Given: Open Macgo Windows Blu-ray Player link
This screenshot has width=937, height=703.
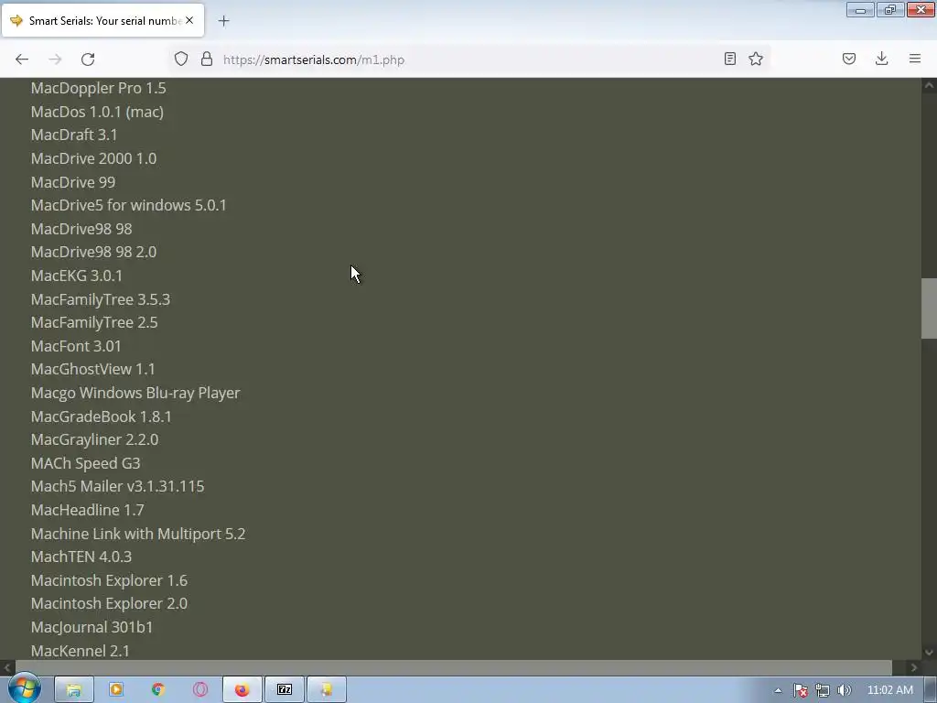Looking at the screenshot, I should (x=135, y=393).
